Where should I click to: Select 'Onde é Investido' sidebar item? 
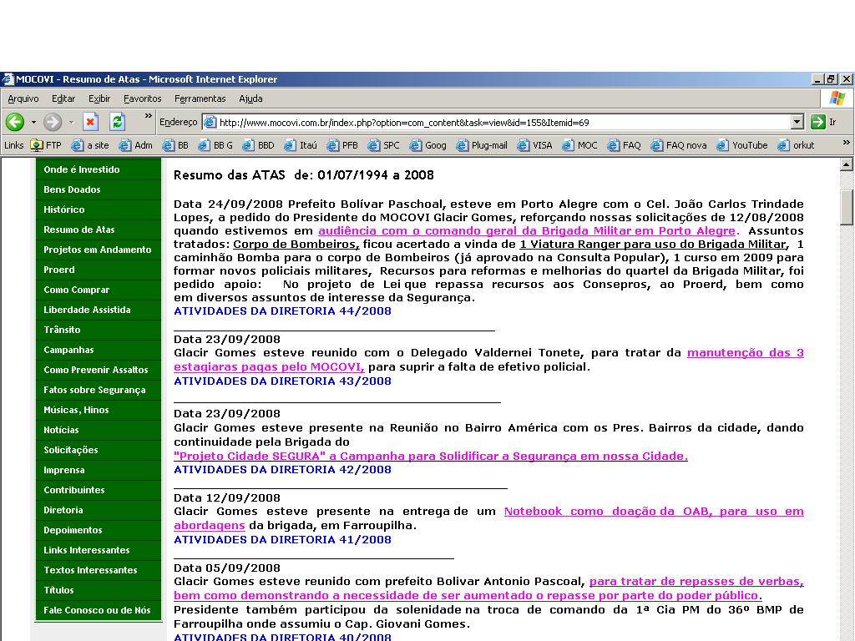click(99, 169)
